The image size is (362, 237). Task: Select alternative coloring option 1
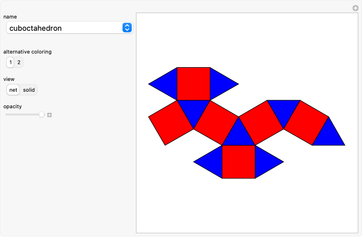[10, 62]
